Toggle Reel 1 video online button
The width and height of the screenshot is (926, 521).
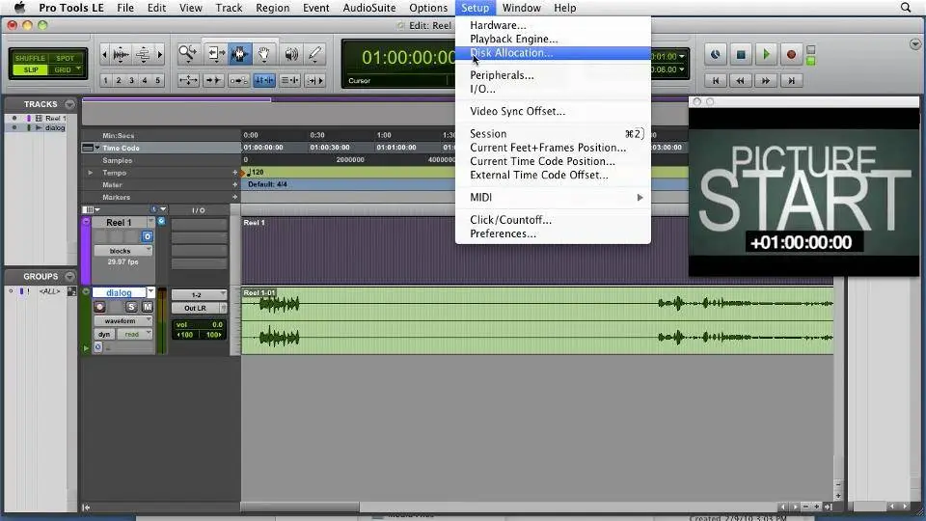click(147, 237)
